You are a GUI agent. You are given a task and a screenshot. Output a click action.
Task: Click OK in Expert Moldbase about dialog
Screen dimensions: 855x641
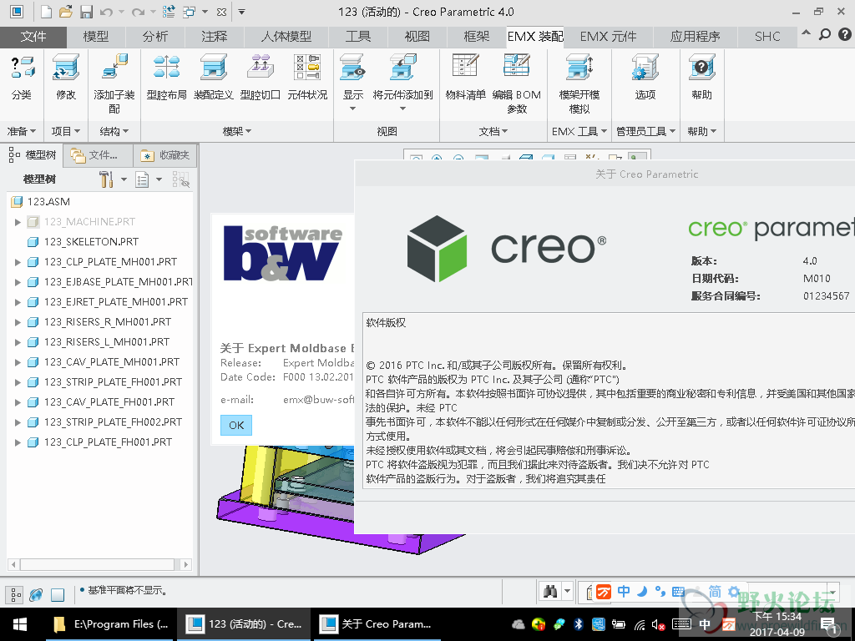(236, 425)
